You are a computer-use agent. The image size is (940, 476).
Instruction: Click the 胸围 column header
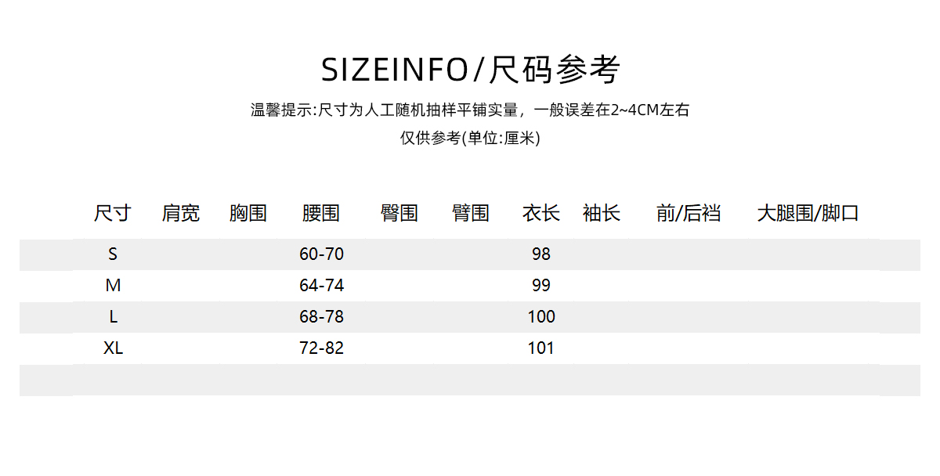click(248, 213)
